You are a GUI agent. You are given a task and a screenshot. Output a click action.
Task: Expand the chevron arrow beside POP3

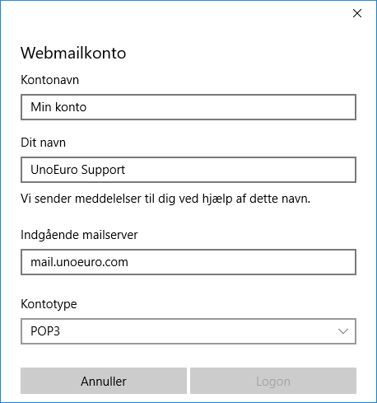[x=343, y=331]
